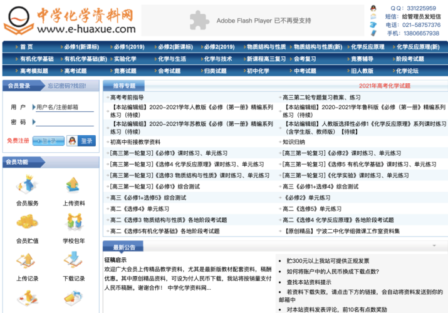Screen dimensions: 448x313
Task: Click the 密码 password input field
Action: point(64,122)
